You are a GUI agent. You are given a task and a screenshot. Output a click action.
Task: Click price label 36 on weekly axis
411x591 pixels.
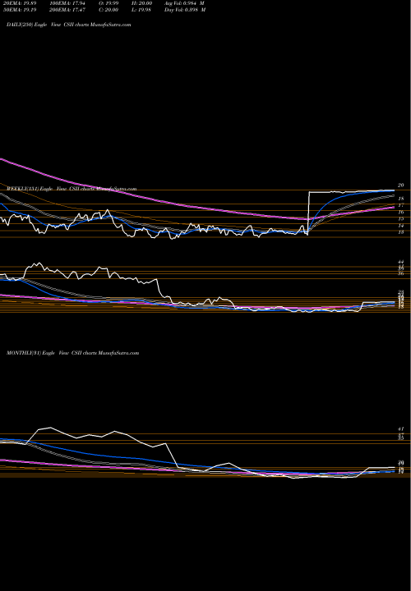point(401,273)
